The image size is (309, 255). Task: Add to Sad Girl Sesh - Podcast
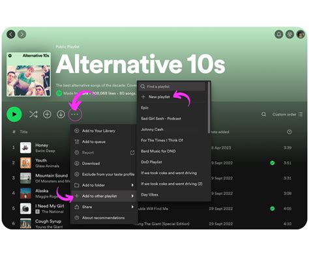point(173,119)
